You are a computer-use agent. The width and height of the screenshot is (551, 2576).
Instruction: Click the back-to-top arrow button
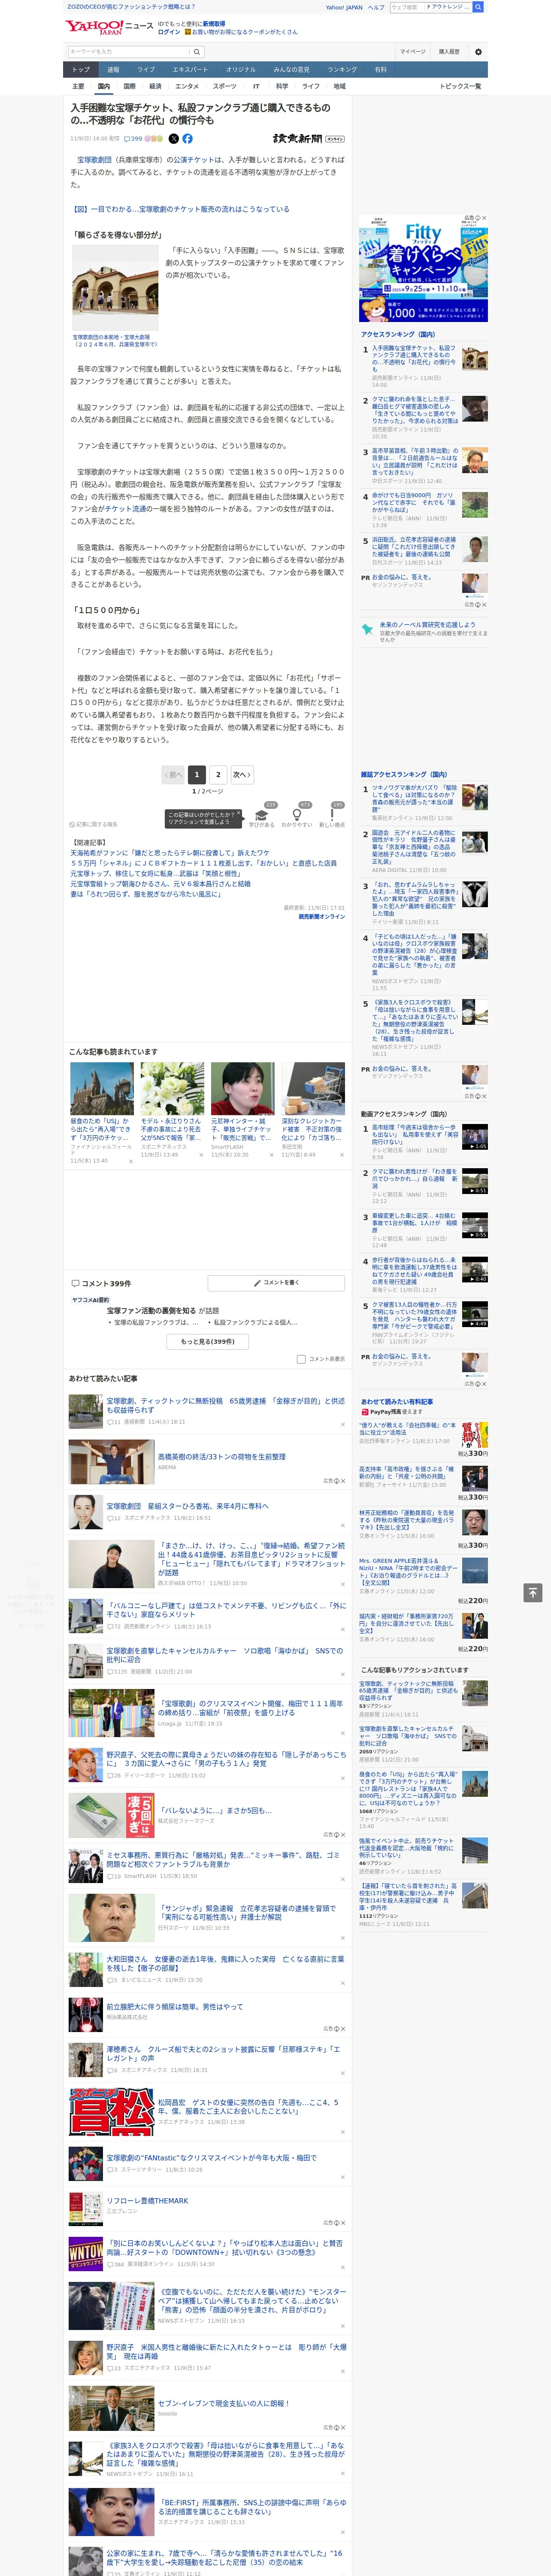tap(533, 1593)
